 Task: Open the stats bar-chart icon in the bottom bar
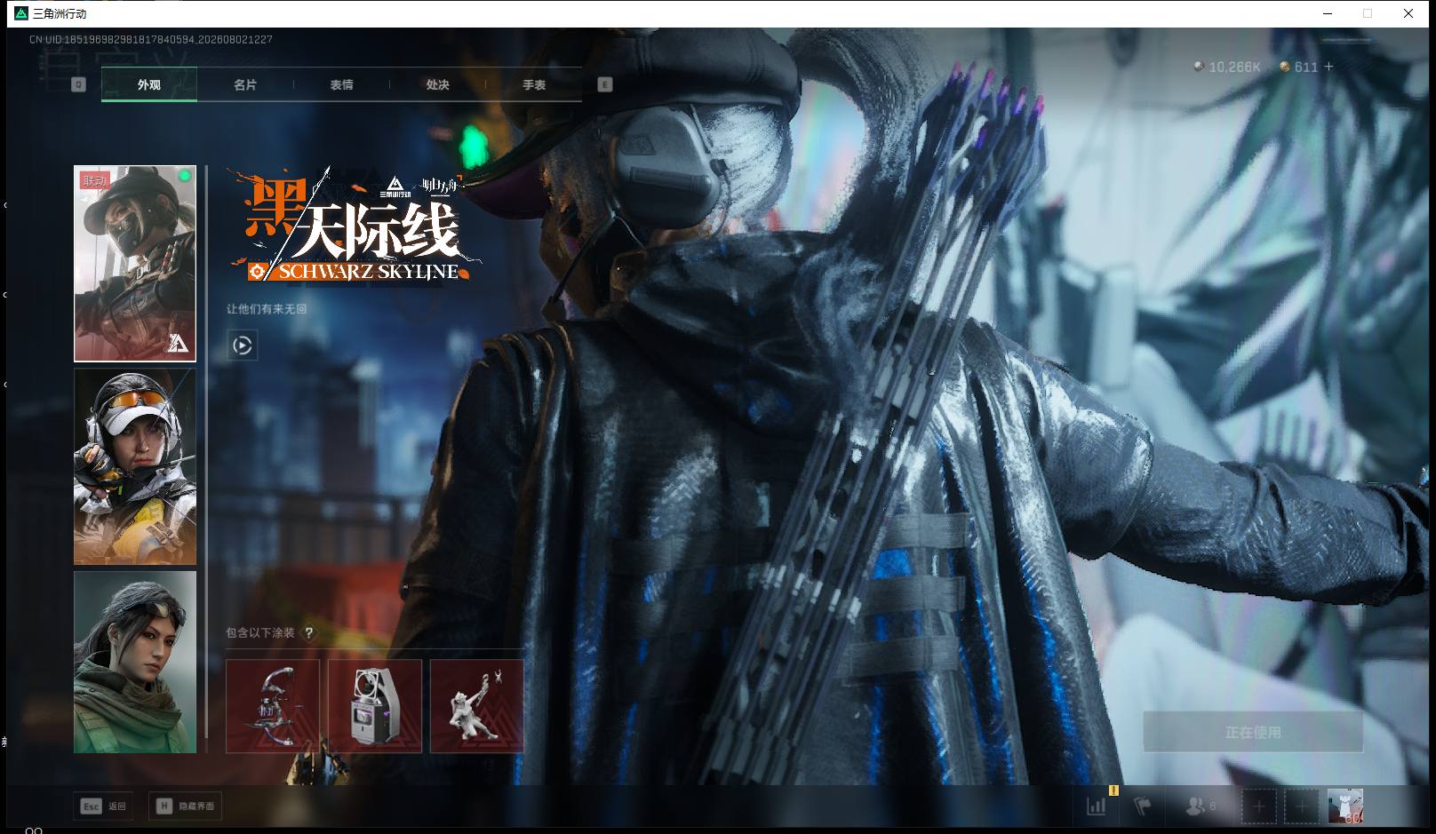click(1097, 806)
